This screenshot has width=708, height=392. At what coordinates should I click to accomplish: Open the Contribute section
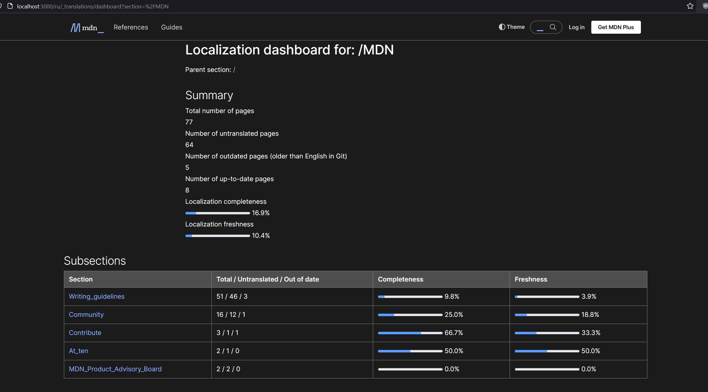point(85,333)
